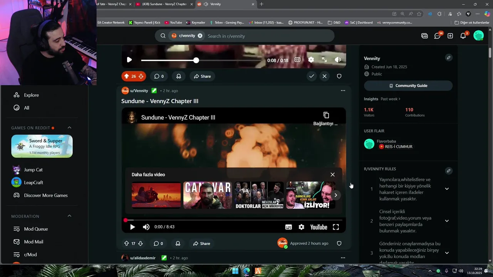Expand the top Reddit video to fullscreen
The image size is (493, 277).
(x=324, y=60)
